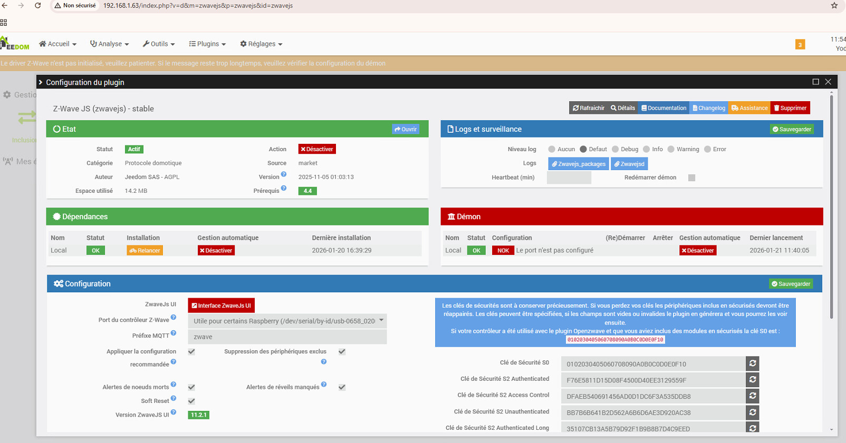The width and height of the screenshot is (846, 443).
Task: Click Supprimer to remove the plugin
Action: 790,108
